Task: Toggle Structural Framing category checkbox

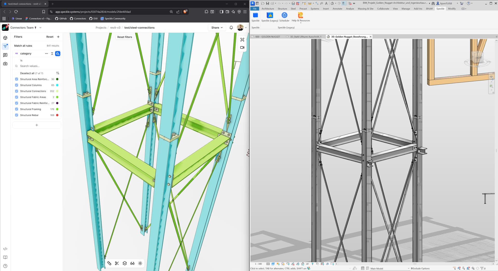Action: (x=17, y=109)
